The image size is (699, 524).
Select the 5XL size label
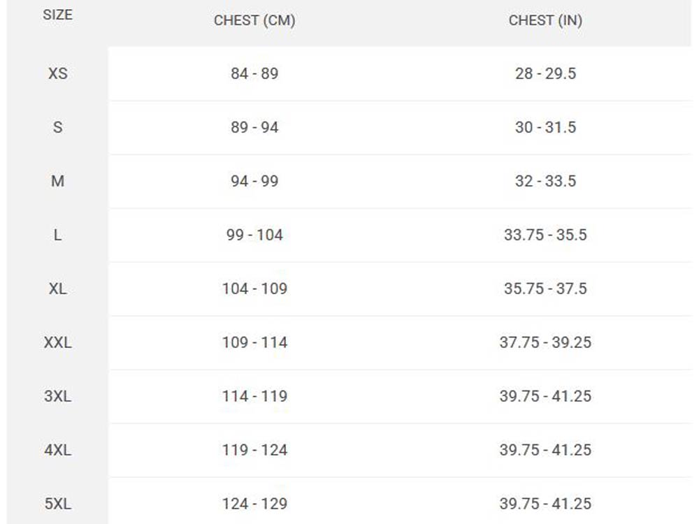pos(57,504)
